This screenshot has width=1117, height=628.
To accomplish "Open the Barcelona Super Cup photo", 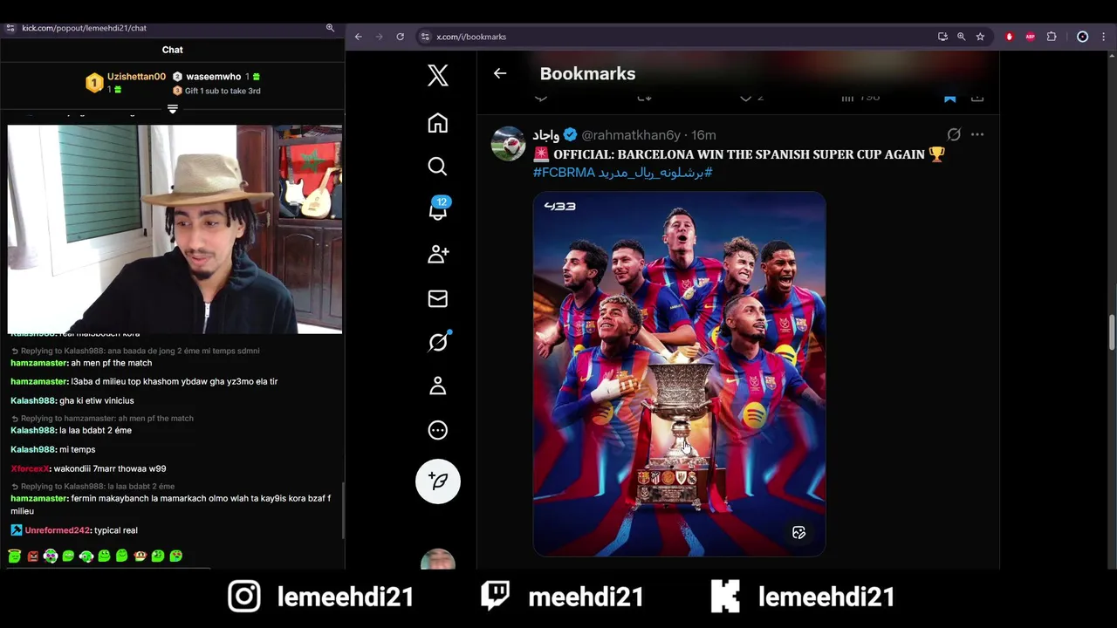I will (x=679, y=373).
